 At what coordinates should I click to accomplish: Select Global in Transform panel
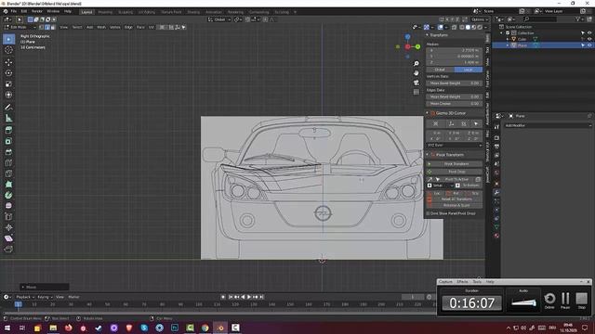[440, 70]
